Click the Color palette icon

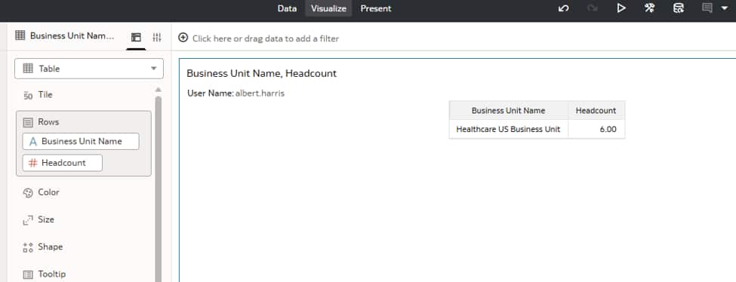(x=28, y=193)
